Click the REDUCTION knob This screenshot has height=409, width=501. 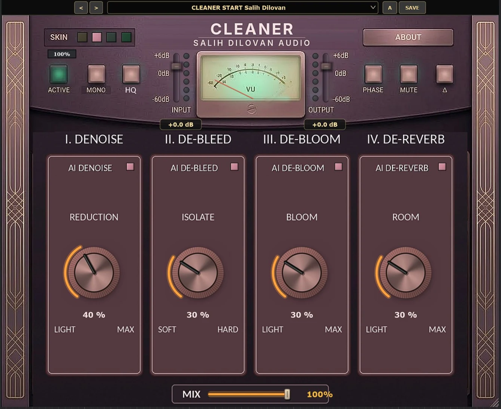[x=94, y=273]
